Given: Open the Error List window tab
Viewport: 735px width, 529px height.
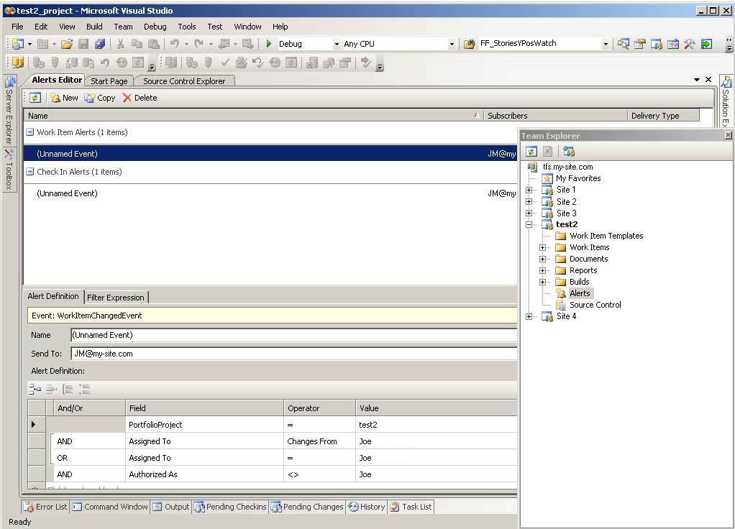Looking at the screenshot, I should click(x=46, y=507).
